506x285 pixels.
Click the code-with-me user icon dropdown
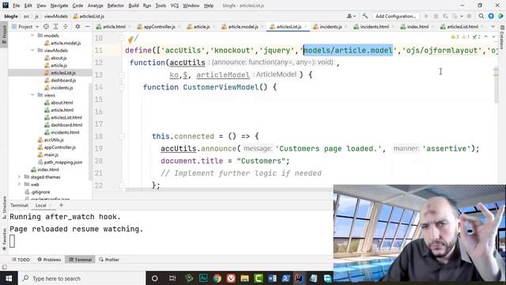[351, 16]
